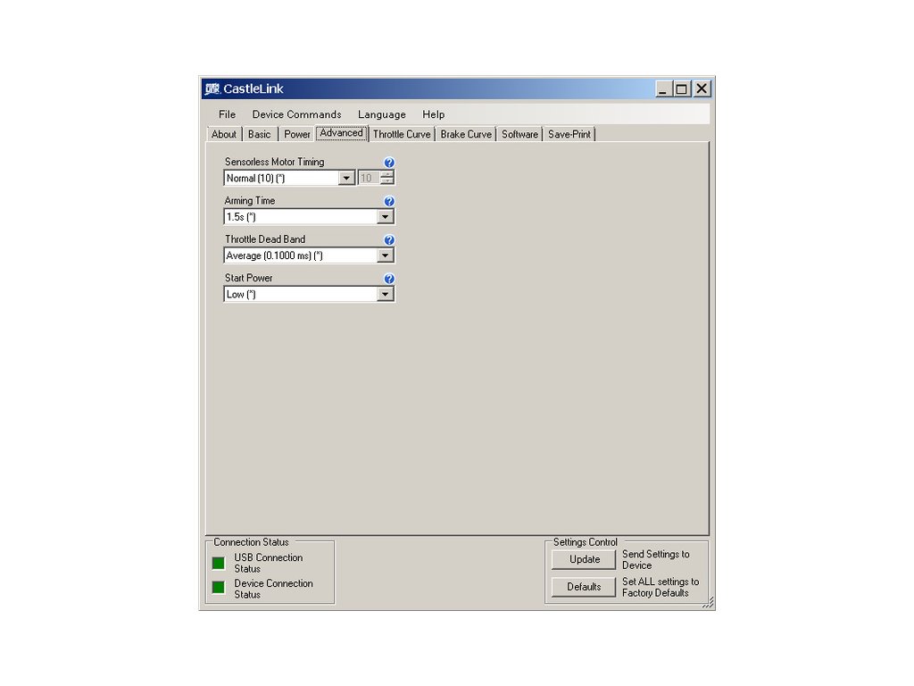Viewport: 914px width, 686px height.
Task: Switch to the Save-Print tab
Action: (569, 134)
